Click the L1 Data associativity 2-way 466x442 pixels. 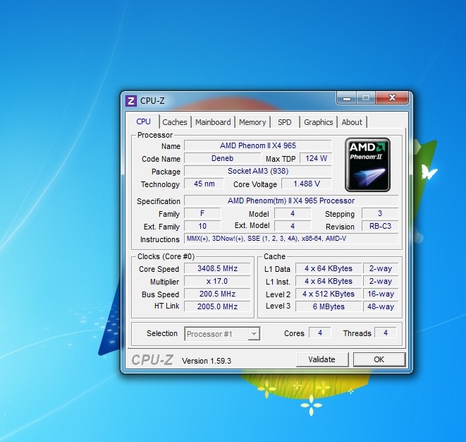pyautogui.click(x=381, y=268)
